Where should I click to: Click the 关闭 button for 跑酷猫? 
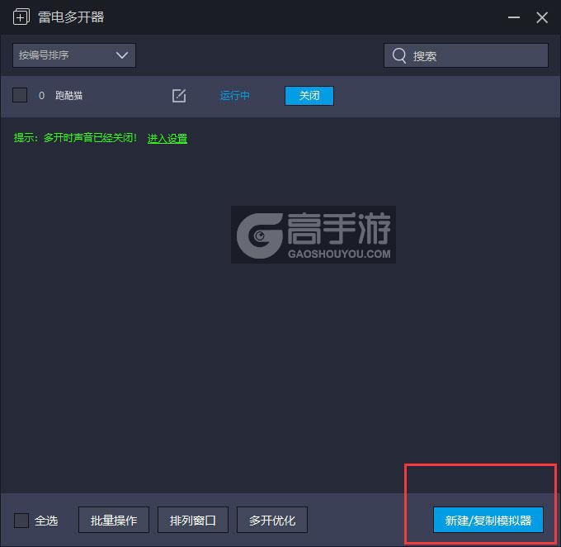309,96
